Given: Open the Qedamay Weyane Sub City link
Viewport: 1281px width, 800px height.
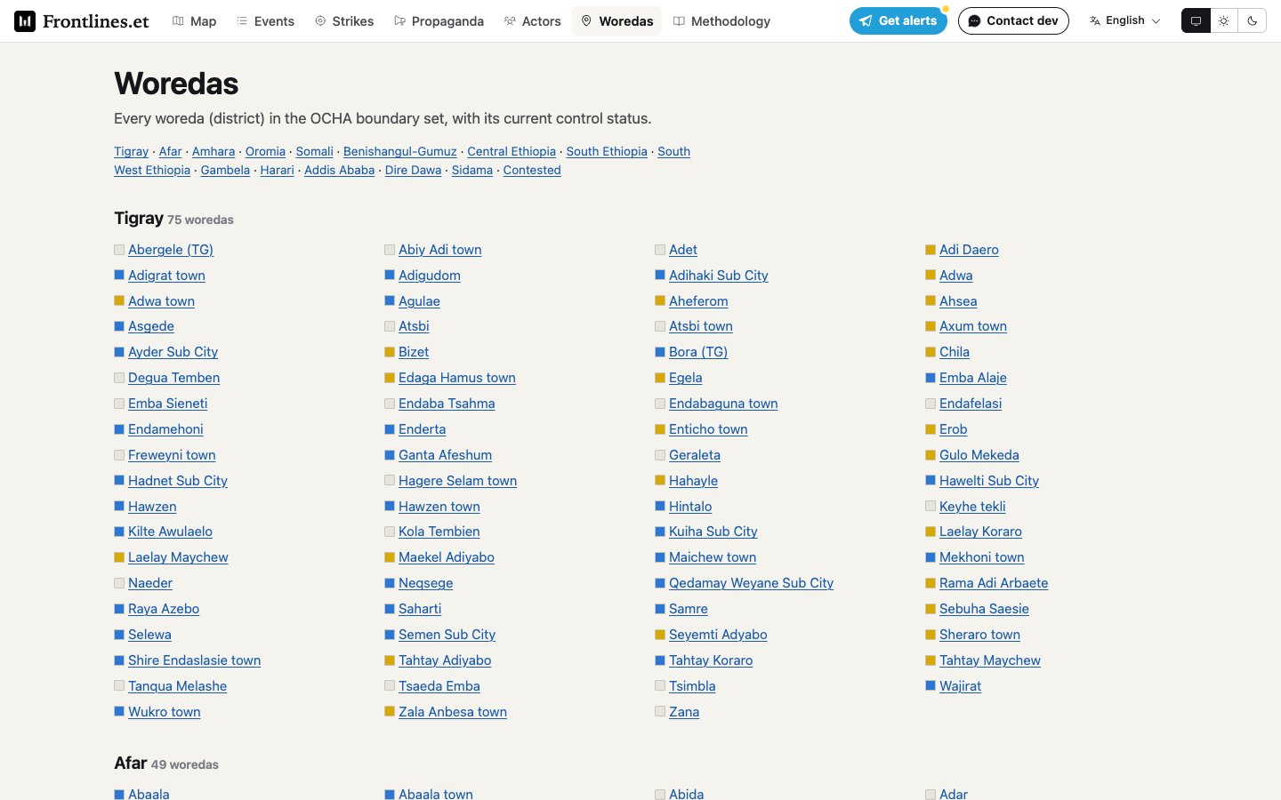Looking at the screenshot, I should [x=751, y=583].
